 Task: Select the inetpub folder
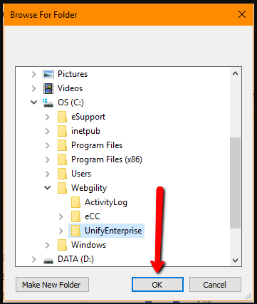point(85,131)
